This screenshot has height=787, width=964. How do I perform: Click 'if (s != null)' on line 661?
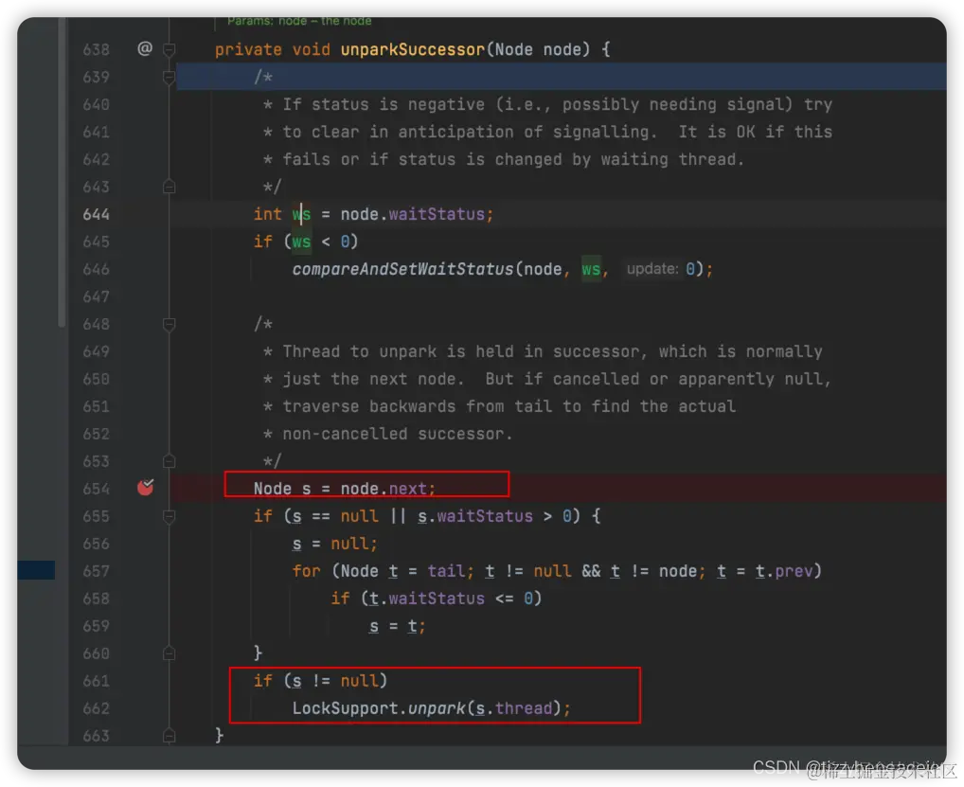pos(320,681)
